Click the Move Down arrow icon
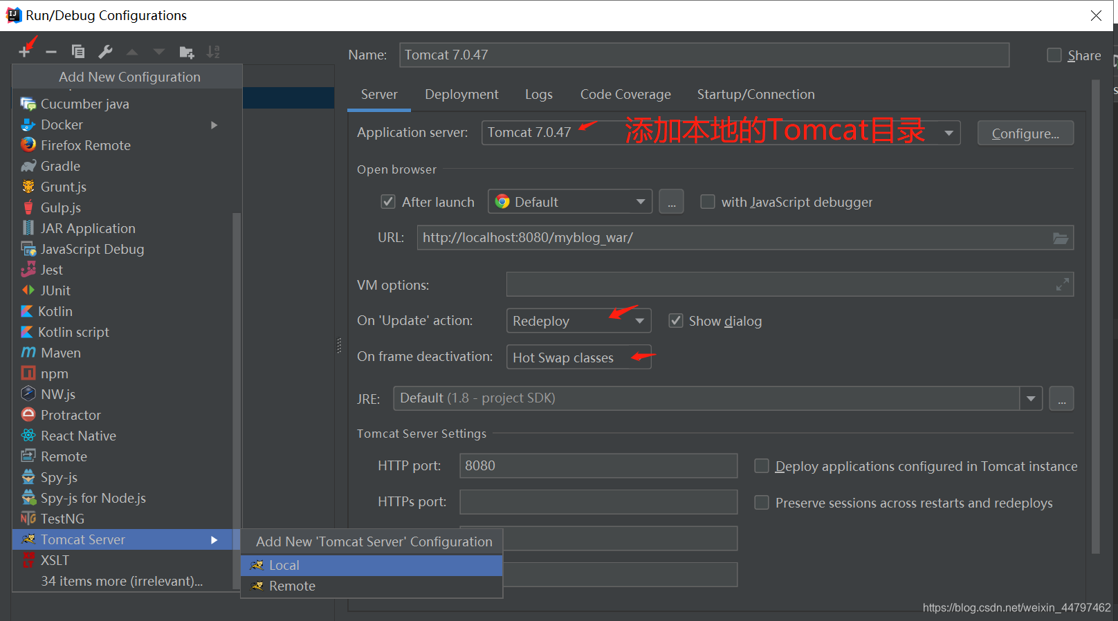This screenshot has width=1118, height=621. coord(159,52)
